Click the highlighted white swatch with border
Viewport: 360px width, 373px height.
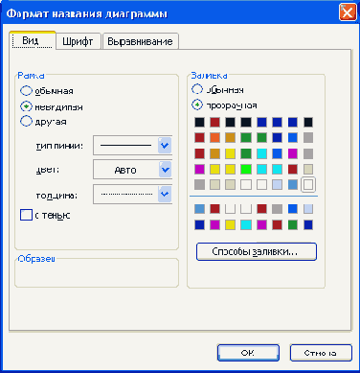(308, 184)
